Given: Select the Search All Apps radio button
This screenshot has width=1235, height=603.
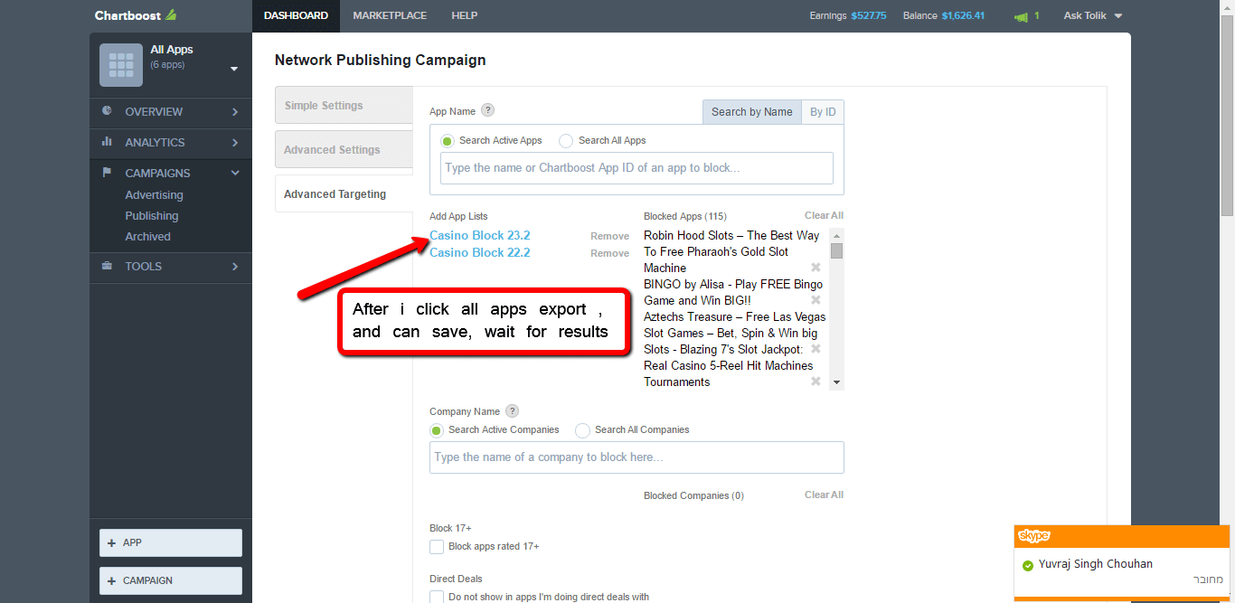Looking at the screenshot, I should [x=566, y=141].
